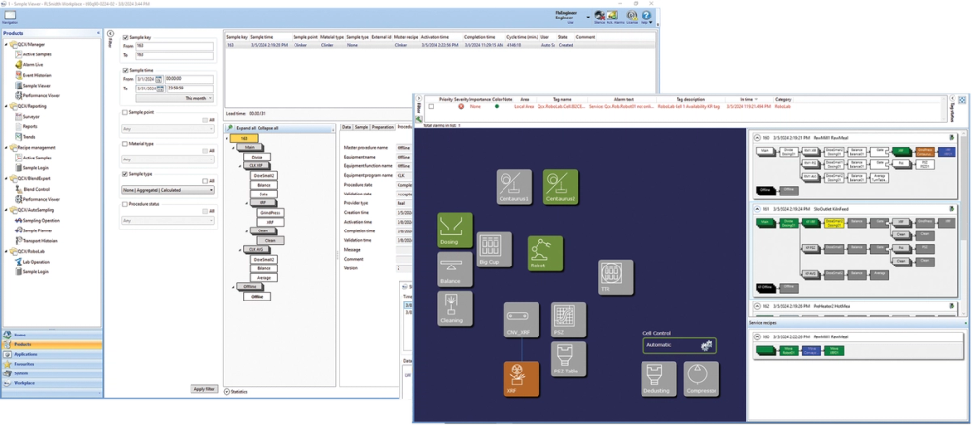This screenshot has height=425, width=972.
Task: Collapse the QCX/Reporting tree node
Action: point(6,106)
